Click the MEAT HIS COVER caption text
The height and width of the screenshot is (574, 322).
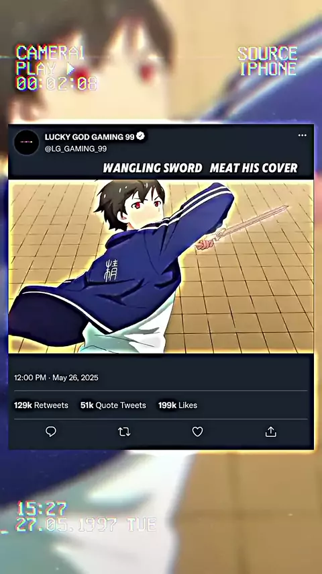point(254,168)
